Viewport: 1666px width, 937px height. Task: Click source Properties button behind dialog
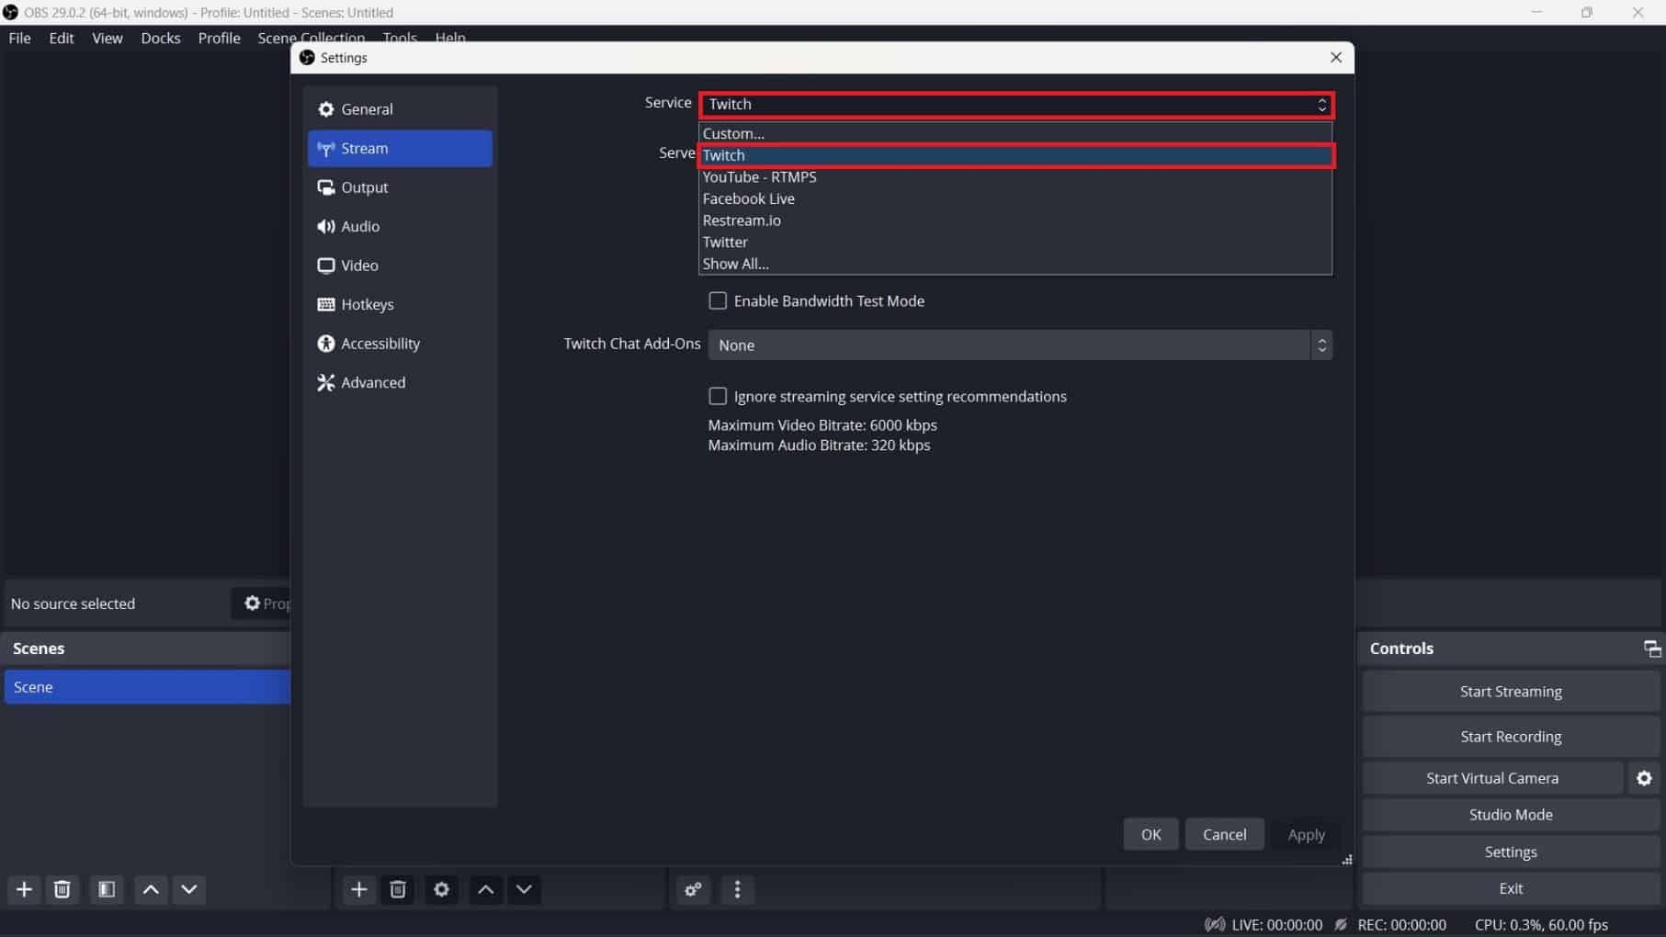262,604
